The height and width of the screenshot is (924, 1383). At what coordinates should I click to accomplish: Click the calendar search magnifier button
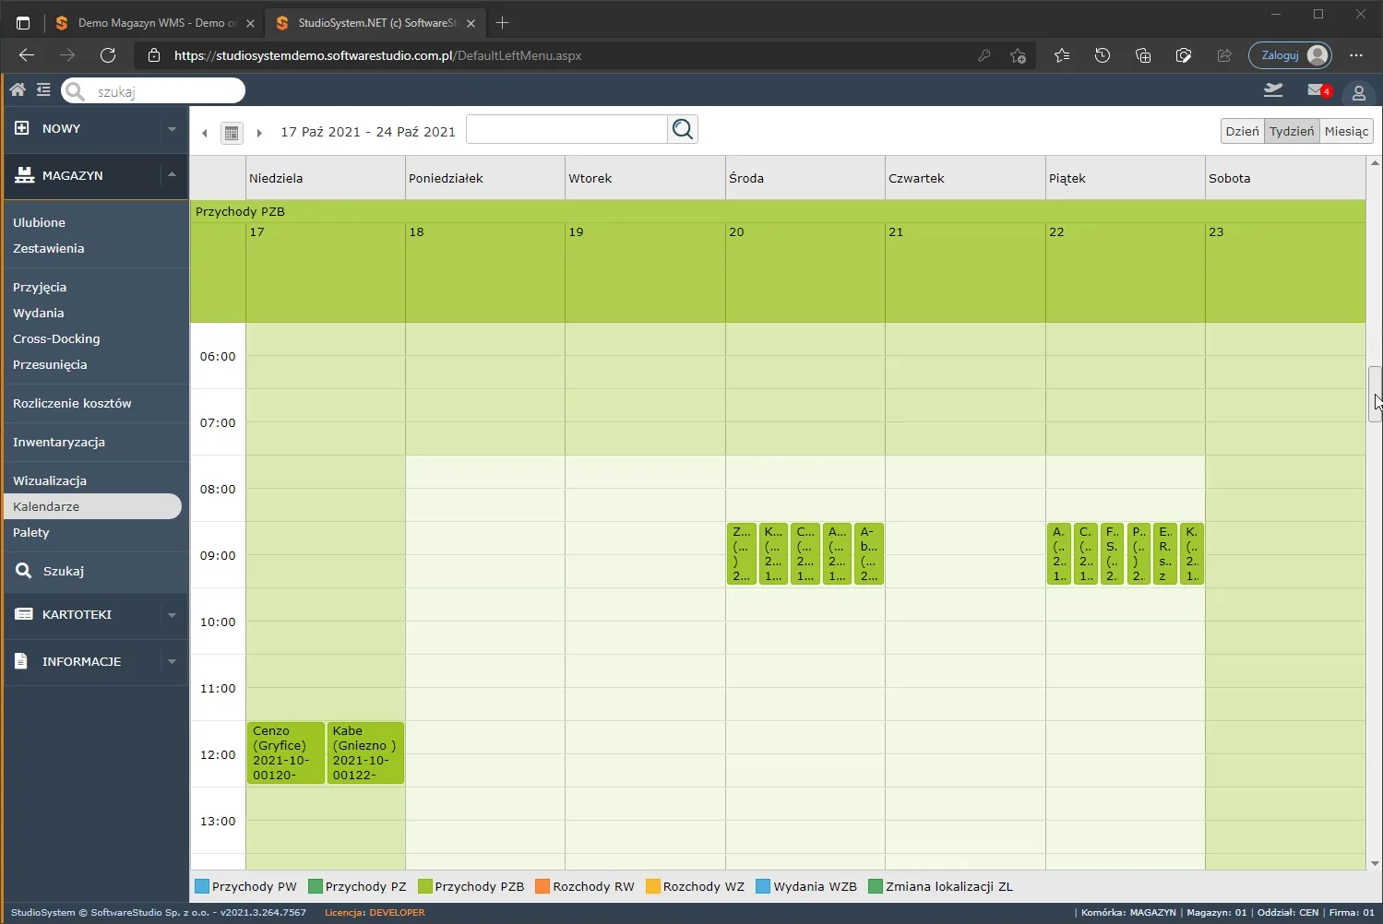click(683, 129)
